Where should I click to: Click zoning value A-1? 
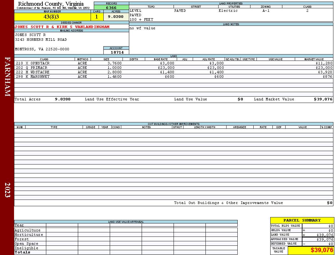coord(266,11)
